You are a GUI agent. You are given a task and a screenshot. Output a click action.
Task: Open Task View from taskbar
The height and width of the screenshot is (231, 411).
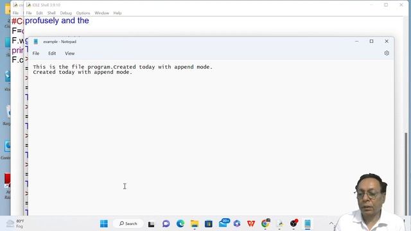(152, 224)
